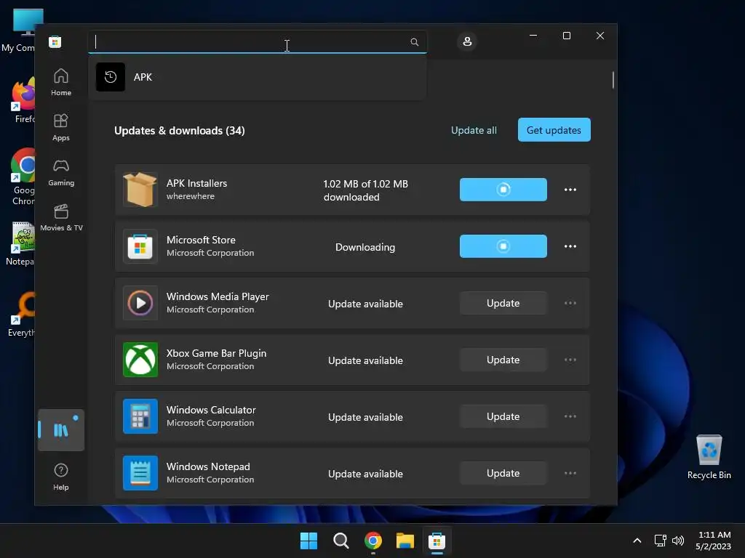Click the Windows Calculator app icon
This screenshot has width=745, height=558.
click(140, 416)
